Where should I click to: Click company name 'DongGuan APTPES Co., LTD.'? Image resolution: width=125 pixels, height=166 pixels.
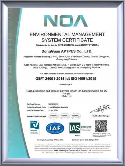click(67, 51)
